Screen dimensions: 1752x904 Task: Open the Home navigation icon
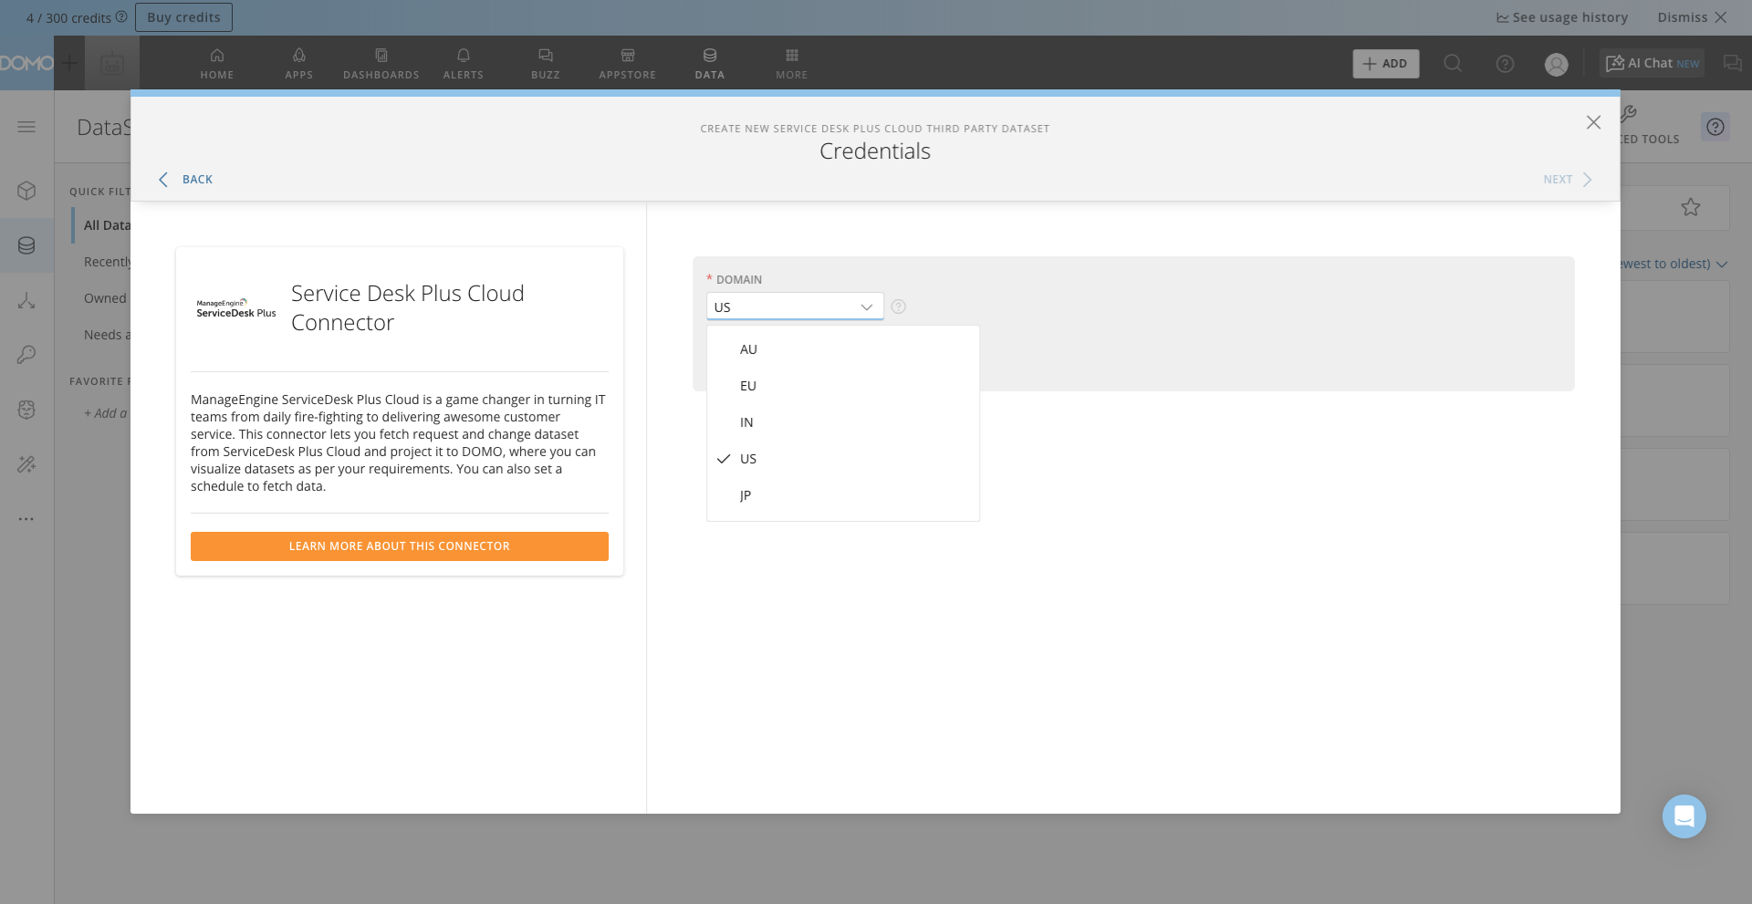(x=217, y=63)
